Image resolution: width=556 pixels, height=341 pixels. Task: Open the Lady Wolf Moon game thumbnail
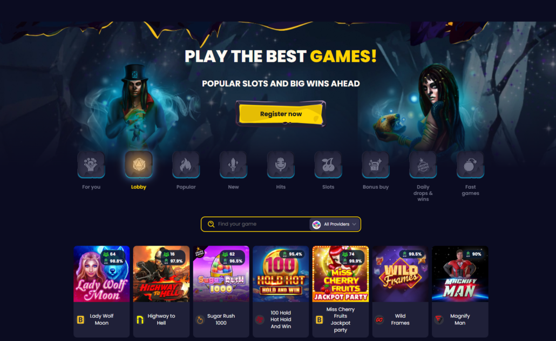tap(102, 274)
